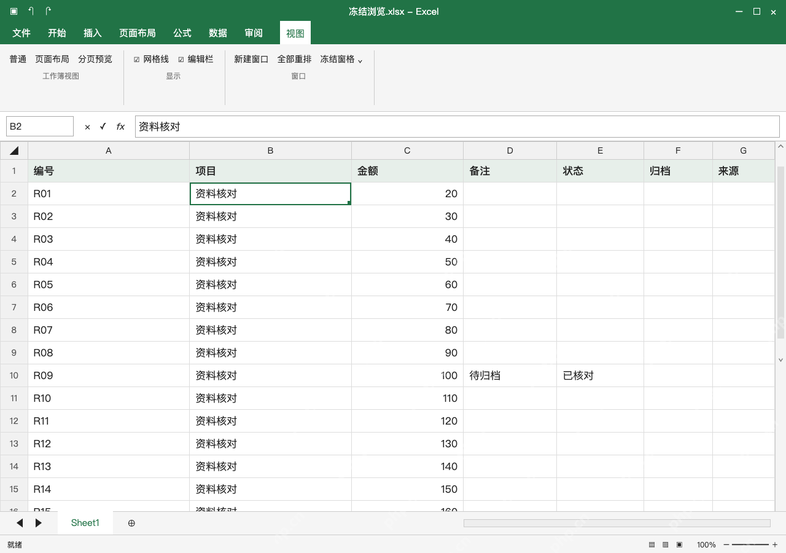Select row 10 header
The height and width of the screenshot is (553, 786).
(x=14, y=375)
